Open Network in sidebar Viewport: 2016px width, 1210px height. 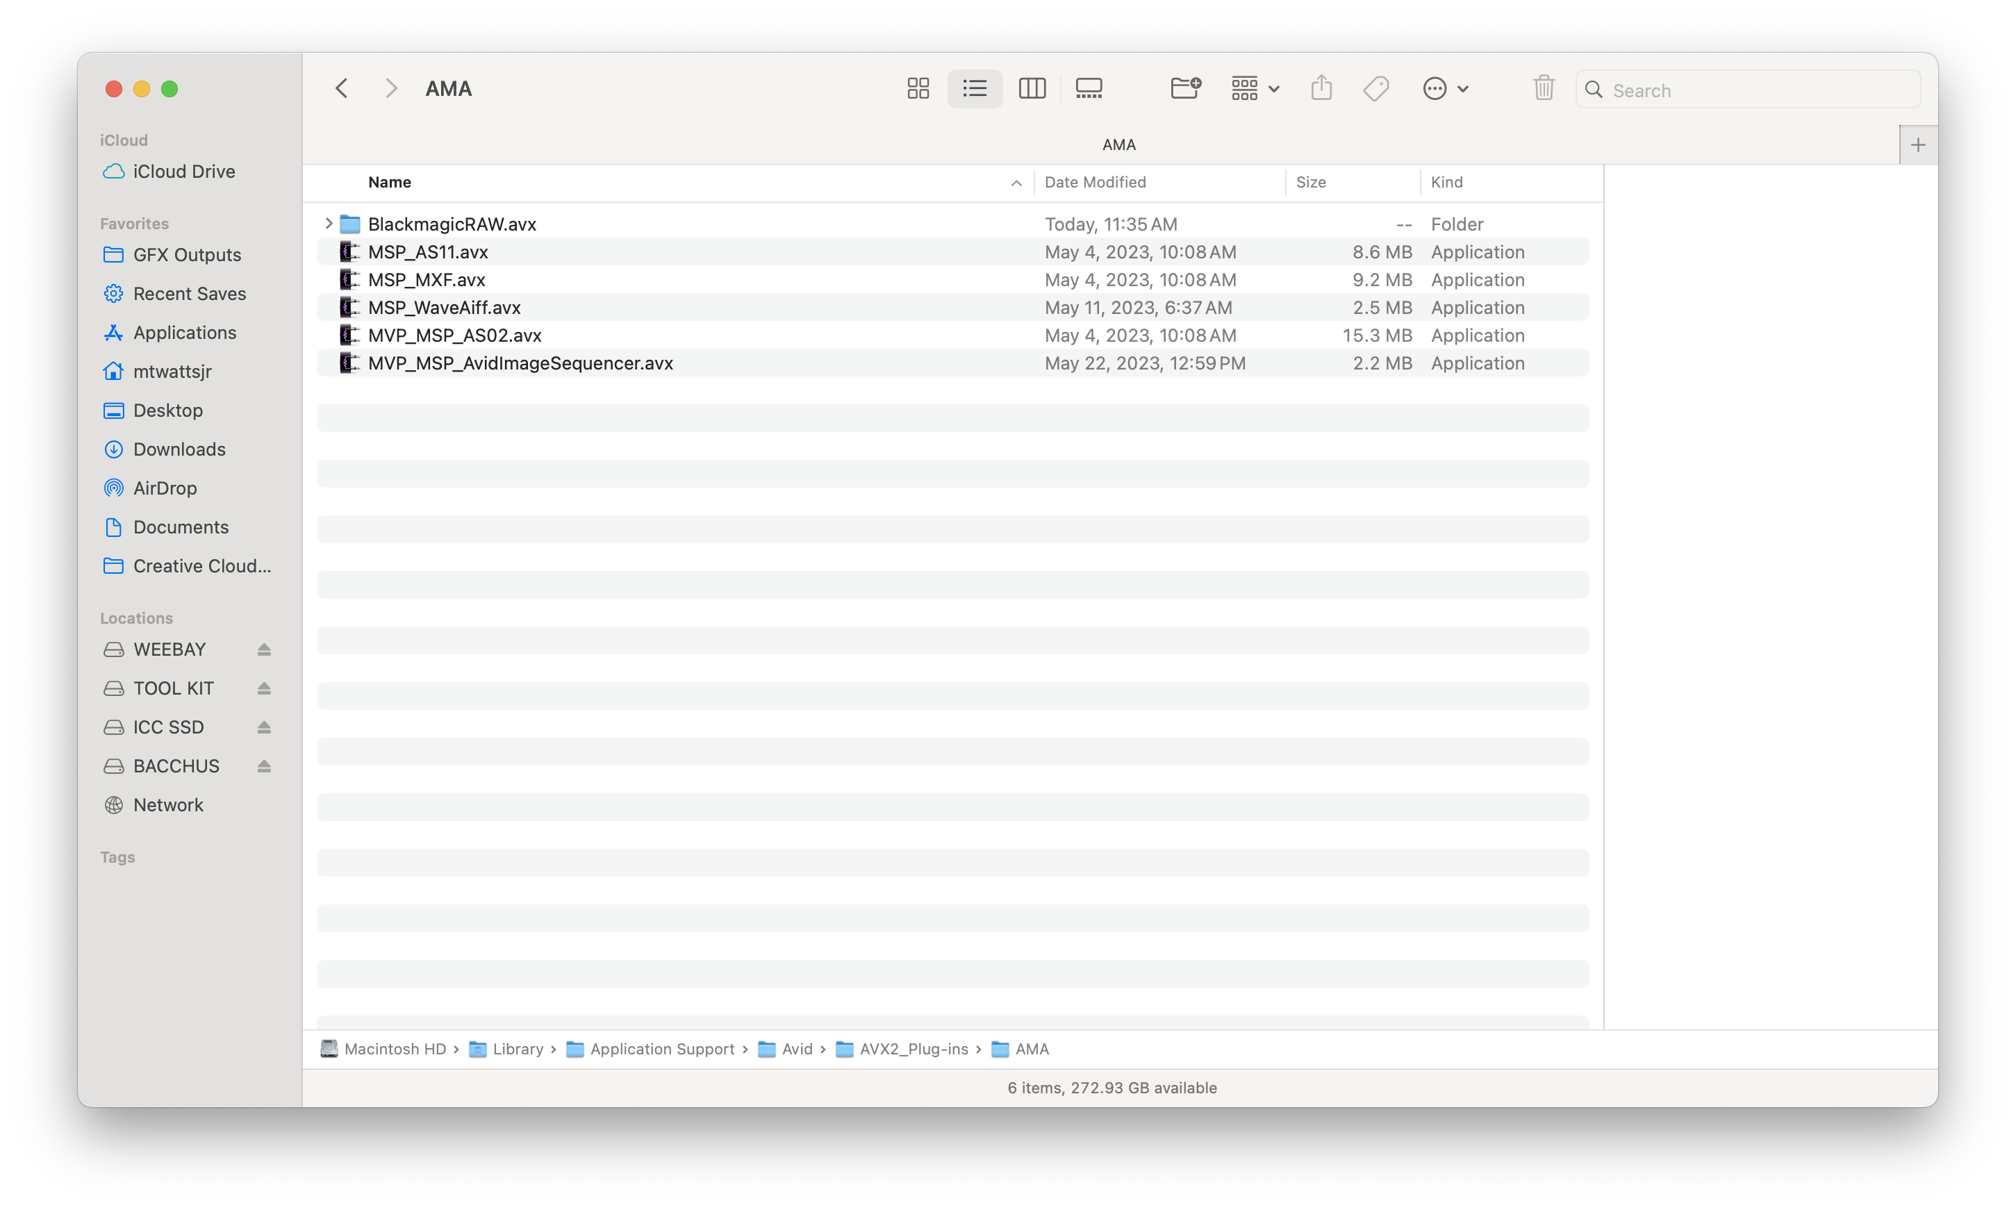click(168, 805)
